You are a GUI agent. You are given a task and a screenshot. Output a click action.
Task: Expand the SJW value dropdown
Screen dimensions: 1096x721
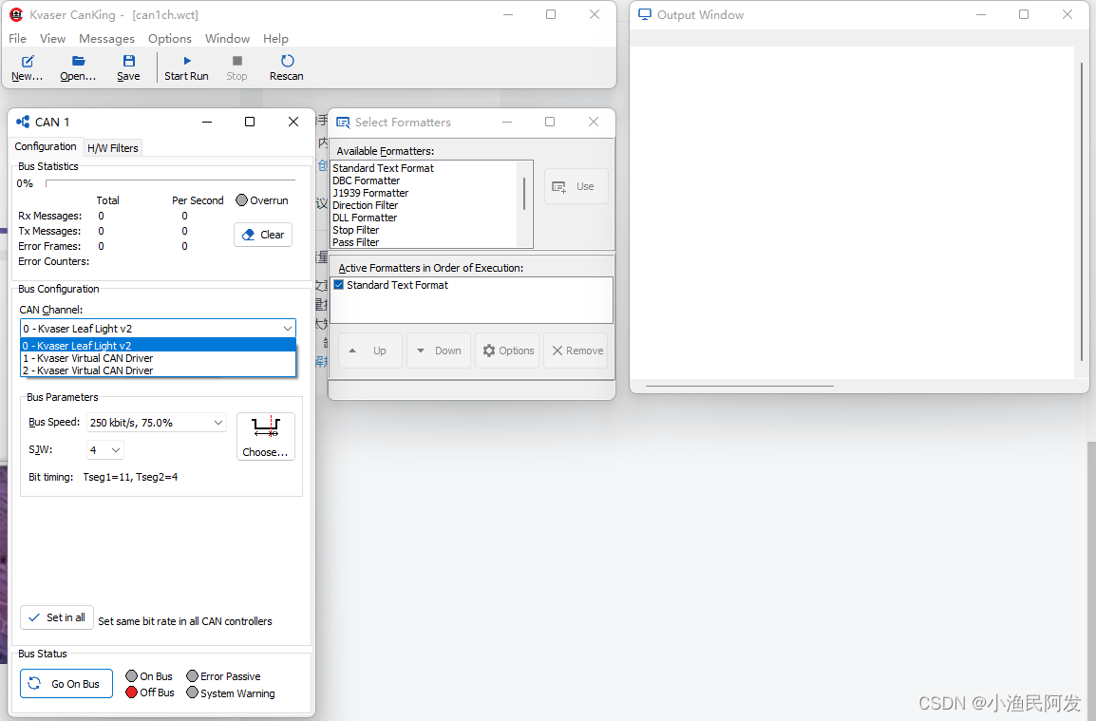(116, 449)
